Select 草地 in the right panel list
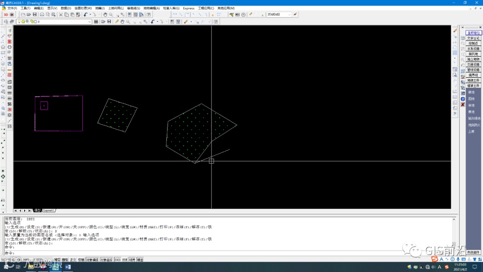483x272 pixels. (471, 112)
